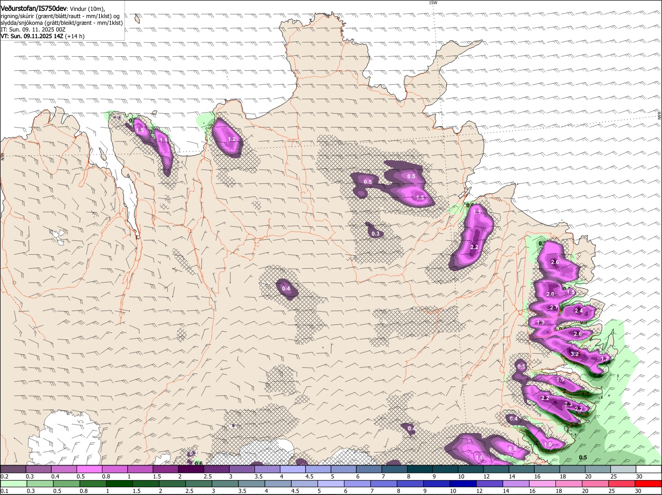This screenshot has width=662, height=495.
Task: Pick the purple scale swatch starting at 1.5
Action: coord(165,469)
